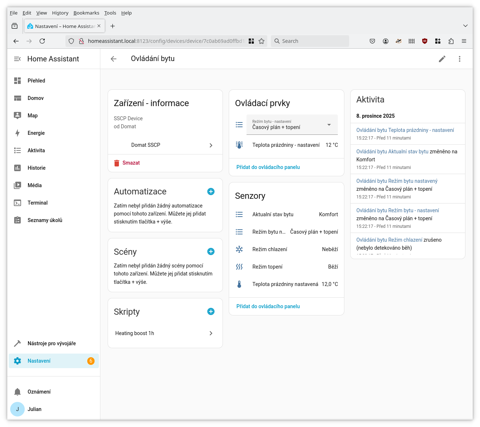Open the Edit menu
The width and height of the screenshot is (480, 427).
click(x=27, y=13)
